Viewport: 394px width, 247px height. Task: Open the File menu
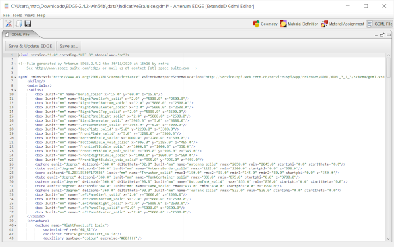(7, 16)
